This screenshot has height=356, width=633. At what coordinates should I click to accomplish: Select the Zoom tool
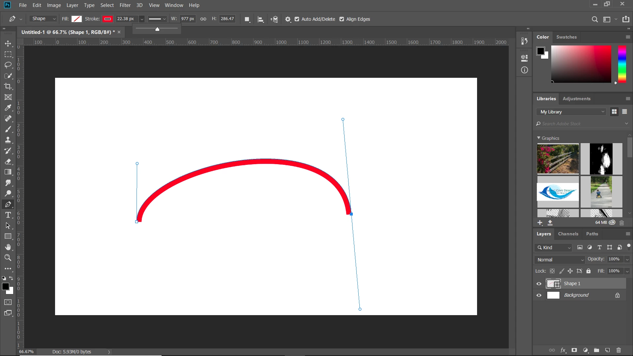pos(8,258)
